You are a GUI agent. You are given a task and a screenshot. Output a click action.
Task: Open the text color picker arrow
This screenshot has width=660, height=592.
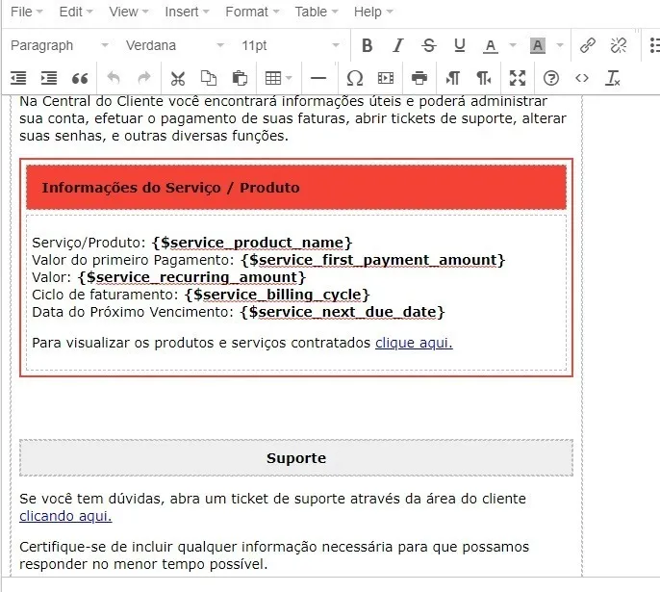(x=513, y=45)
